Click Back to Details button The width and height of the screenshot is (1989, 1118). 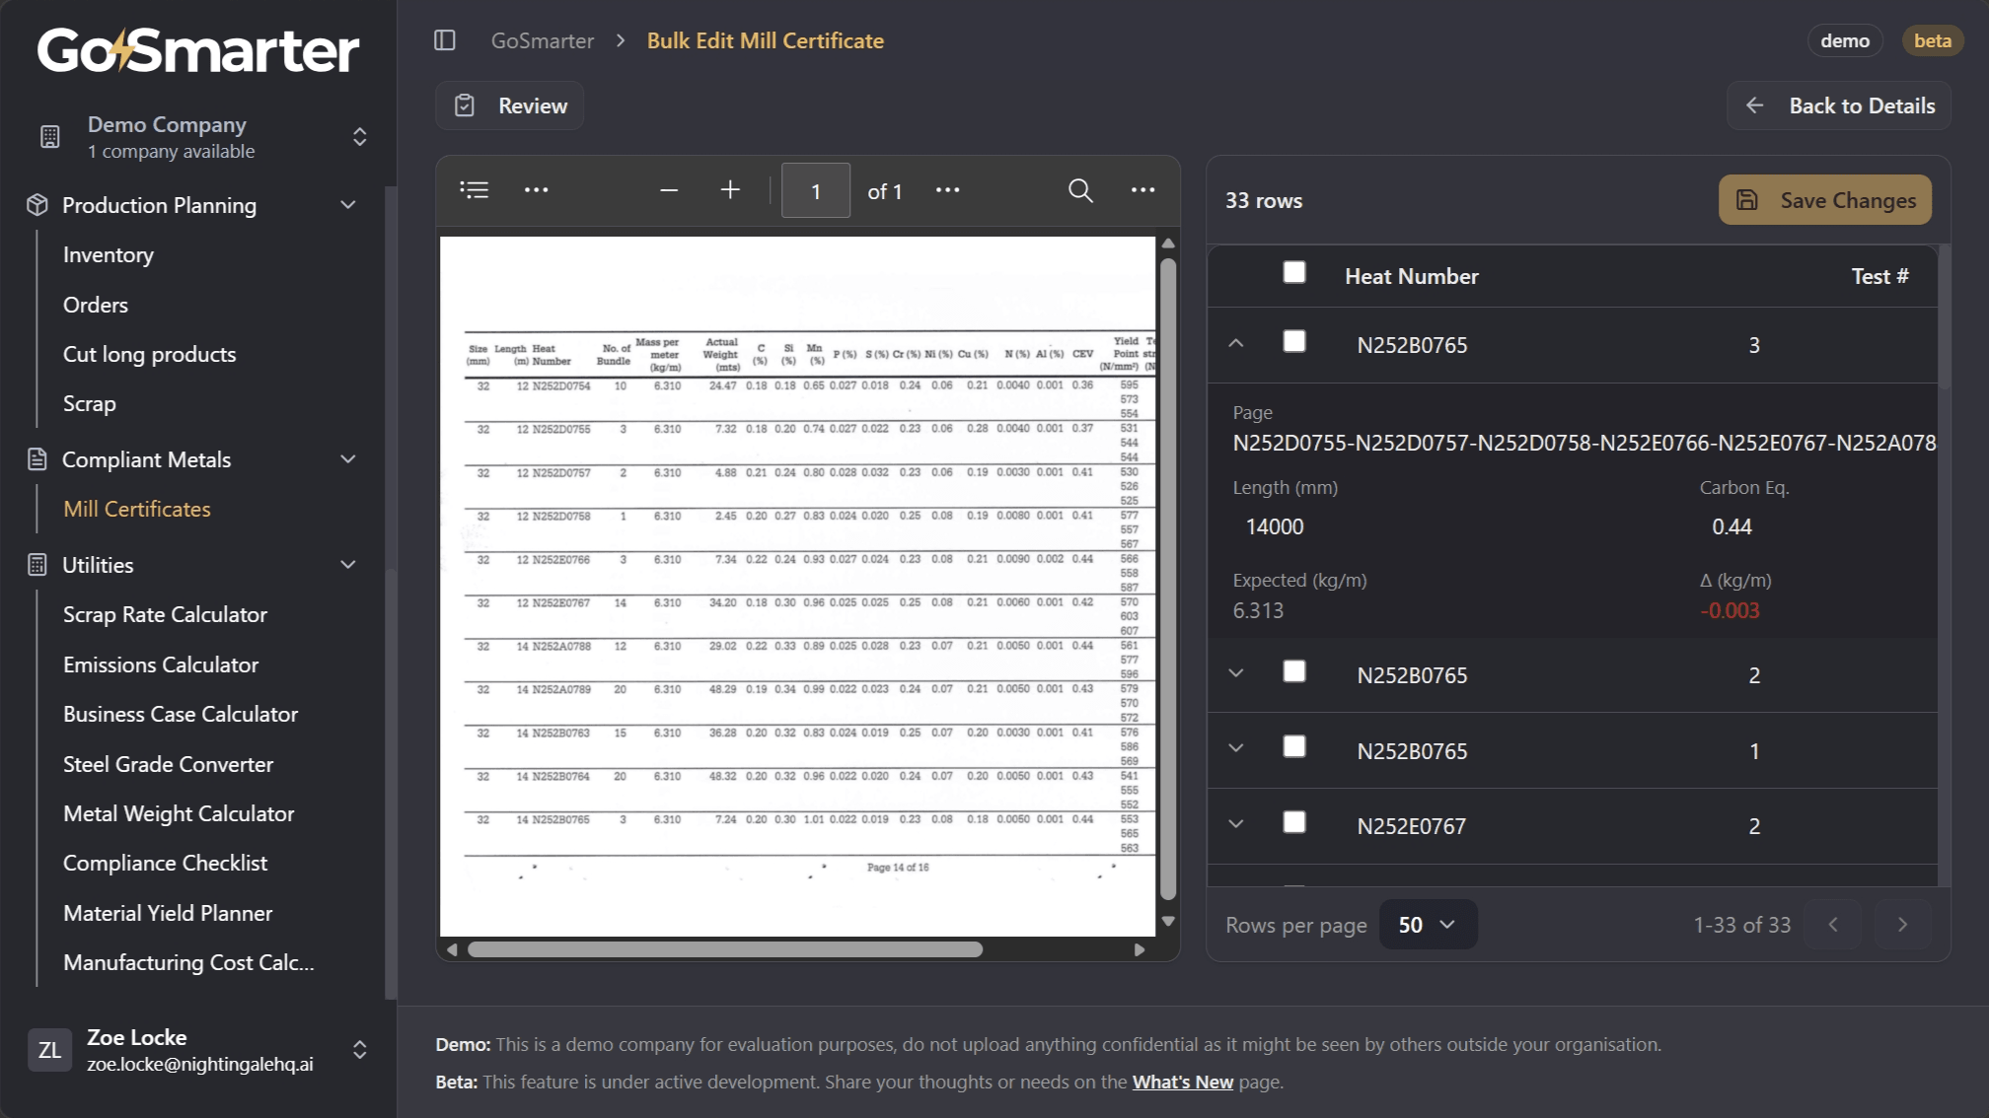1839,105
